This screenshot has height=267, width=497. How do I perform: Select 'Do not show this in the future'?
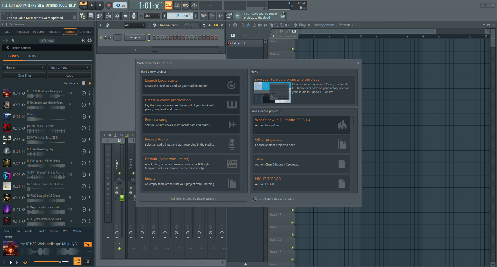pyautogui.click(x=255, y=199)
